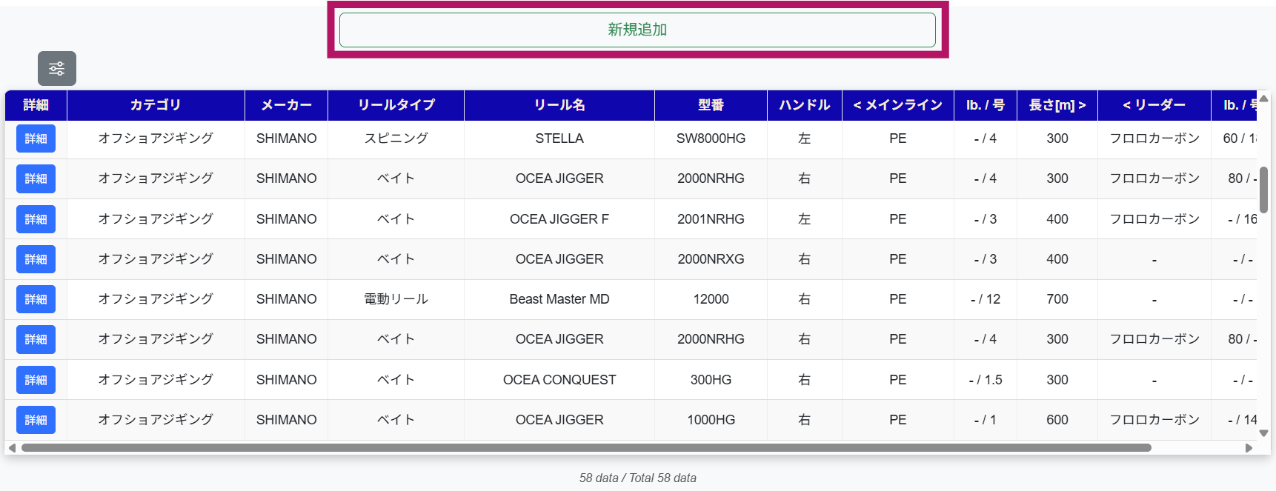Click the カテゴリ column header
Image resolution: width=1276 pixels, height=491 pixels.
[156, 105]
